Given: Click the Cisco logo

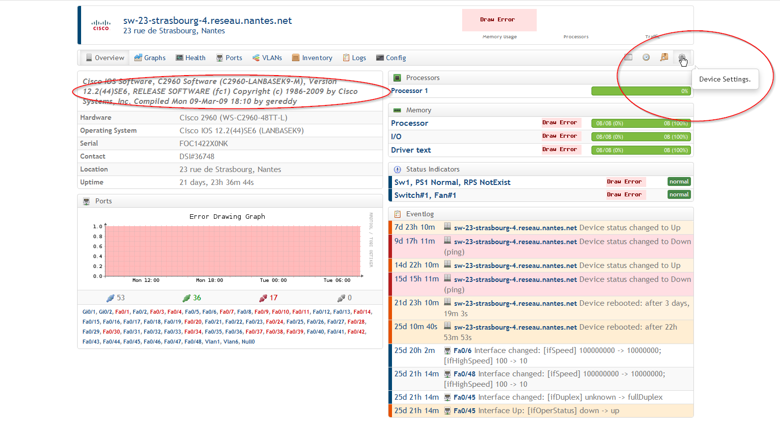Looking at the screenshot, I should [x=101, y=25].
